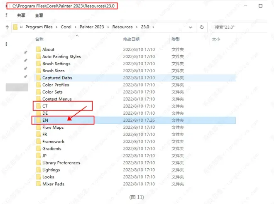The height and width of the screenshot is (204, 274).
Task: Go up one folder level arrow
Action: click(x=7, y=27)
